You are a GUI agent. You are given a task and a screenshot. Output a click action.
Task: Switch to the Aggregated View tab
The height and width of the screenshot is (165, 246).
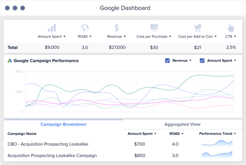click(182, 124)
